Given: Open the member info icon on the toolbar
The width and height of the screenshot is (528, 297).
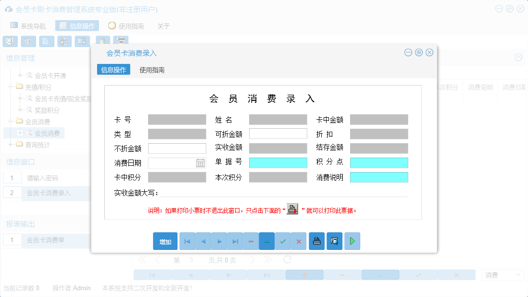Looking at the screenshot, I should pyautogui.click(x=64, y=41).
